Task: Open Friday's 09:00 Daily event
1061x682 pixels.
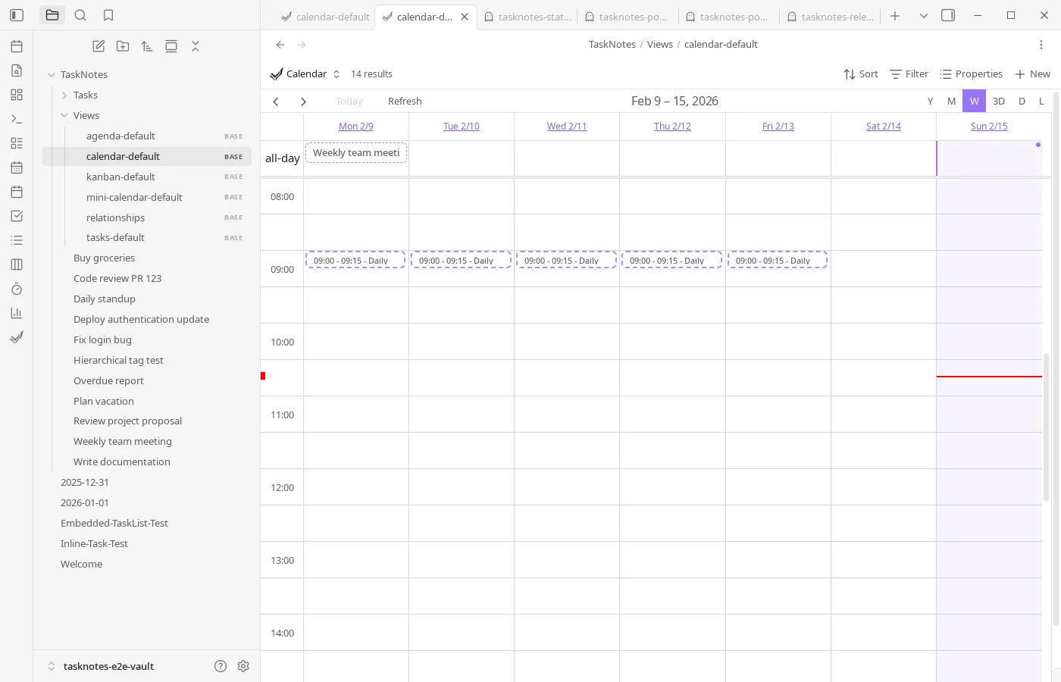Action: [778, 260]
